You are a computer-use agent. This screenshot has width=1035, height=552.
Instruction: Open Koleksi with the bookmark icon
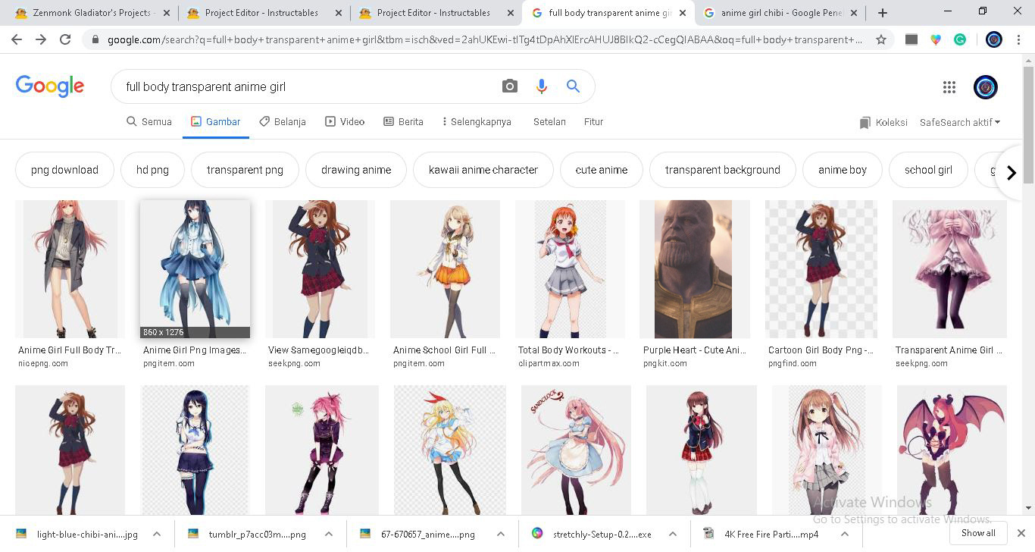pyautogui.click(x=882, y=122)
